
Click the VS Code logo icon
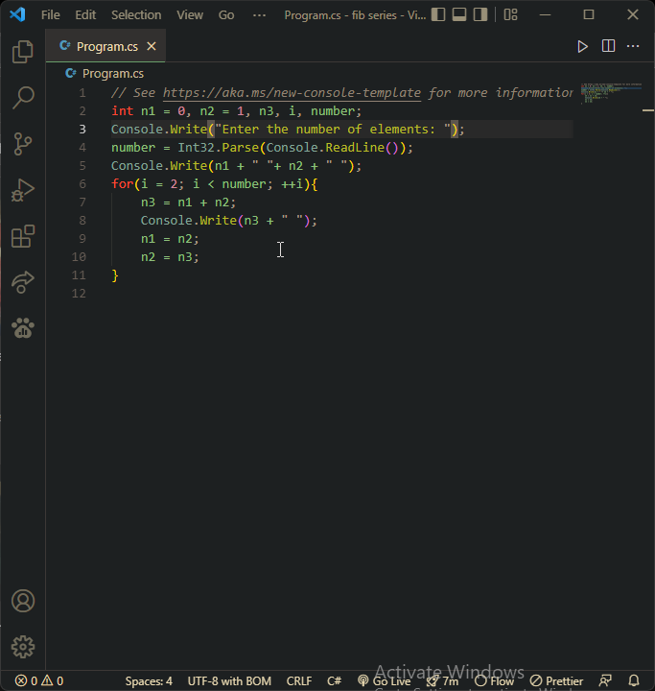coord(17,14)
